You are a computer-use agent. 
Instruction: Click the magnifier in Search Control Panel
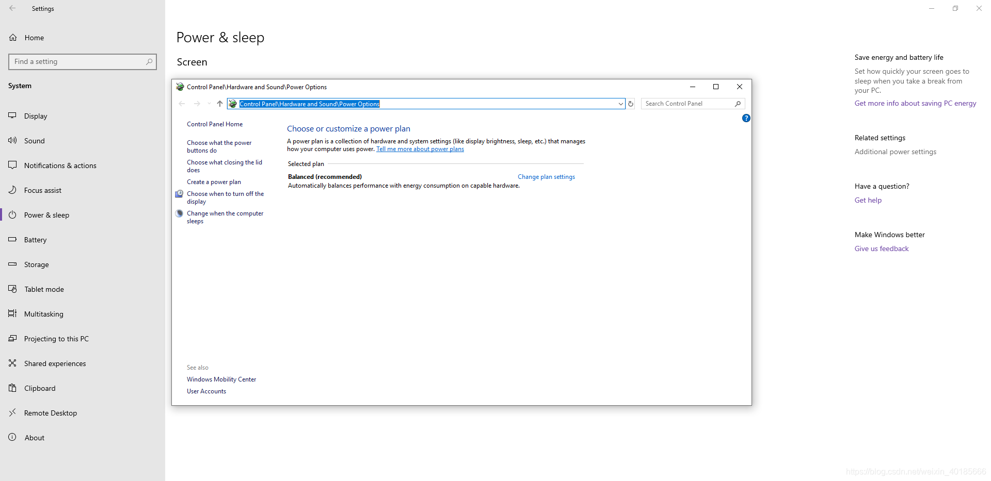click(x=738, y=104)
